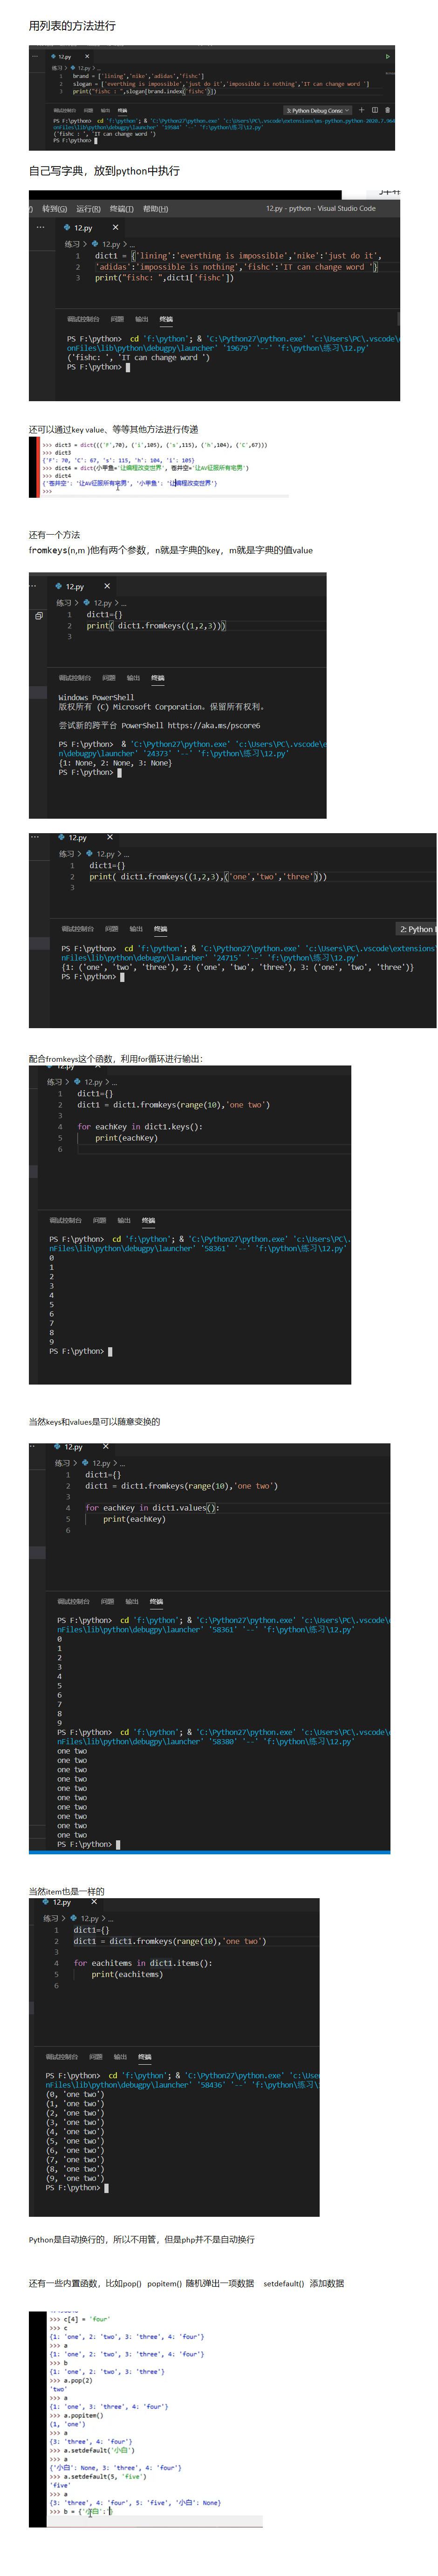Click the line 'print(eachKey)' in the dict1.keys() loop

[126, 1137]
